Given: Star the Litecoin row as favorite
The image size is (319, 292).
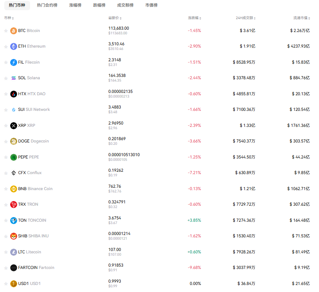Looking at the screenshot, I should [5, 252].
